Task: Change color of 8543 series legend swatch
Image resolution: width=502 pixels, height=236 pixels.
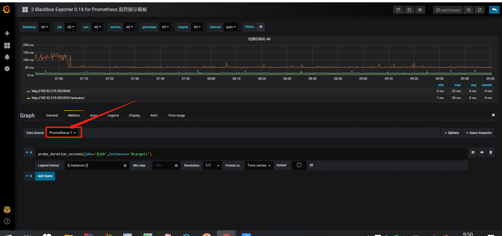Action: pos(28,91)
